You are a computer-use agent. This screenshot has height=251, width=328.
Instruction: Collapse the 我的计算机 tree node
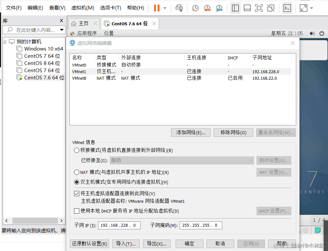(x=5, y=42)
